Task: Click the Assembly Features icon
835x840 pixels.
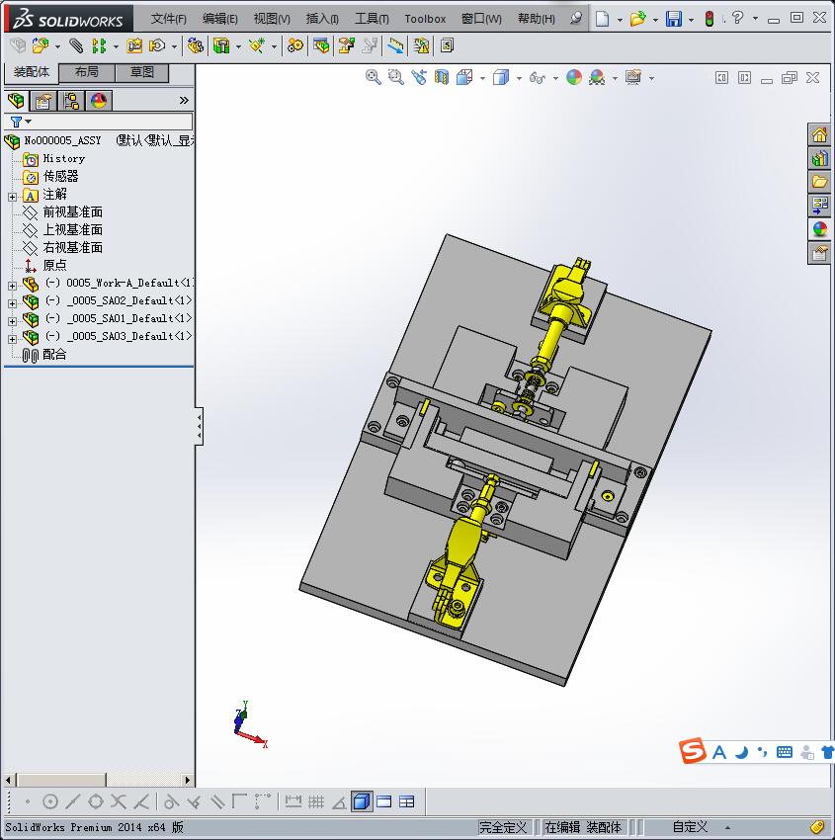Action: click(221, 46)
